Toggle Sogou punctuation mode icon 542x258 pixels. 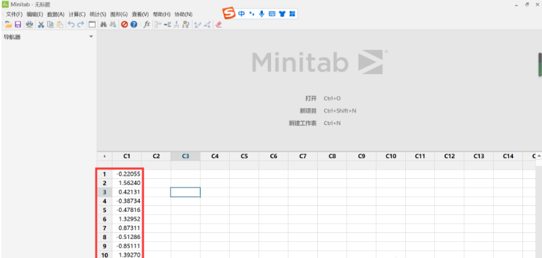(251, 14)
